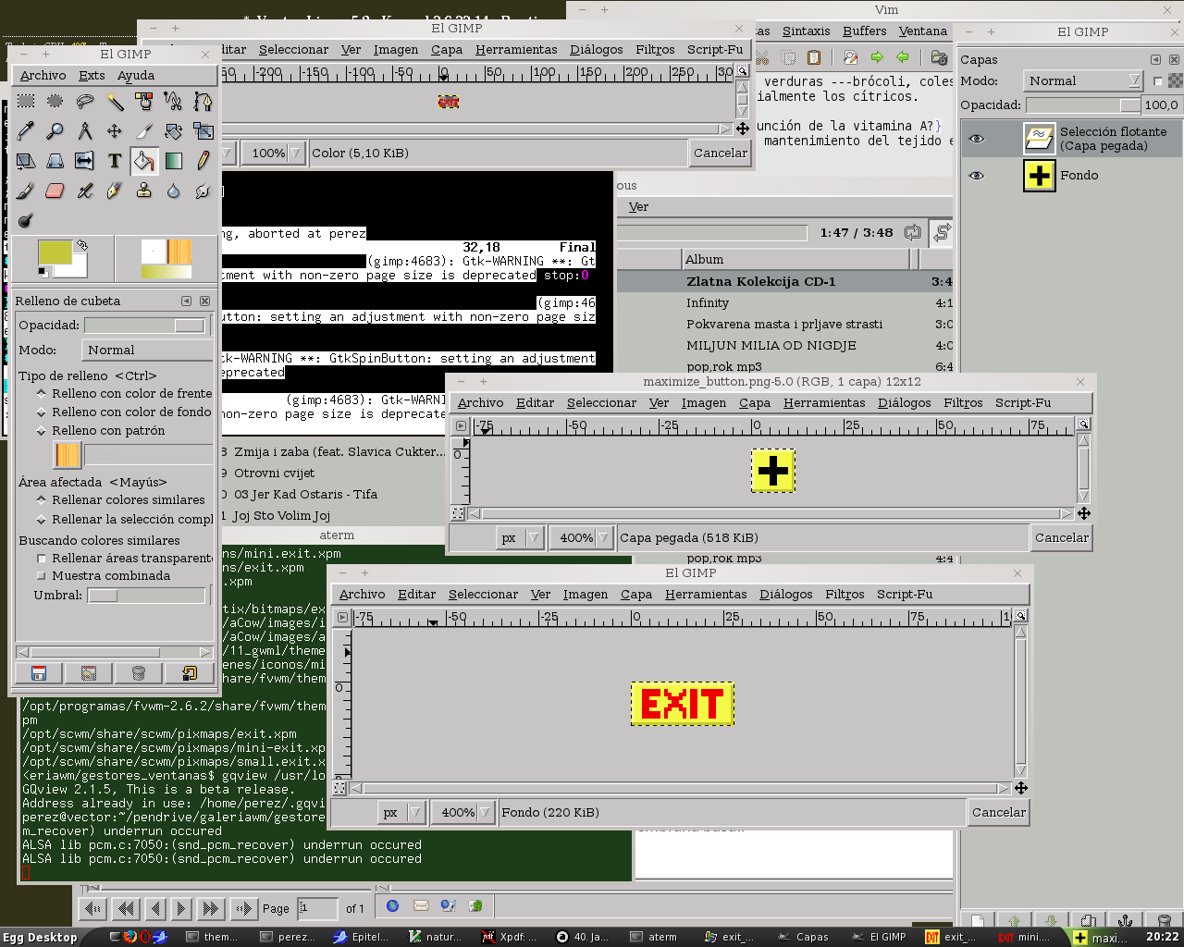The width and height of the screenshot is (1184, 947).
Task: Open Filtros menu in exit image window
Action: (x=845, y=594)
